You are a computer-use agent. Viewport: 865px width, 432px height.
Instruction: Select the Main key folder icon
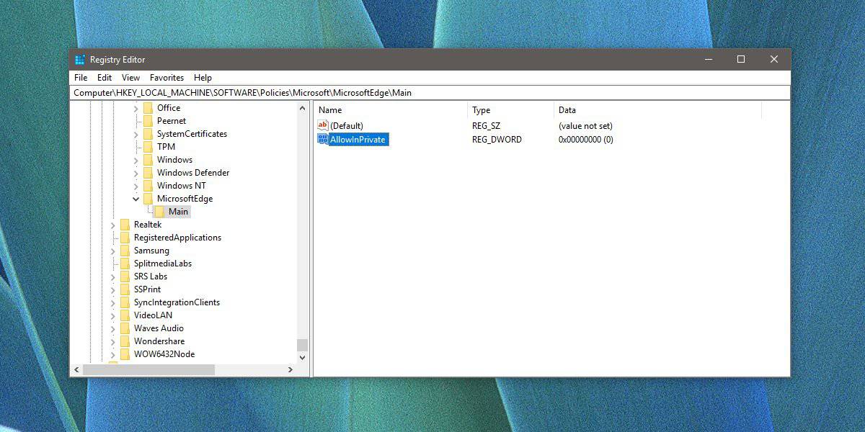click(160, 212)
